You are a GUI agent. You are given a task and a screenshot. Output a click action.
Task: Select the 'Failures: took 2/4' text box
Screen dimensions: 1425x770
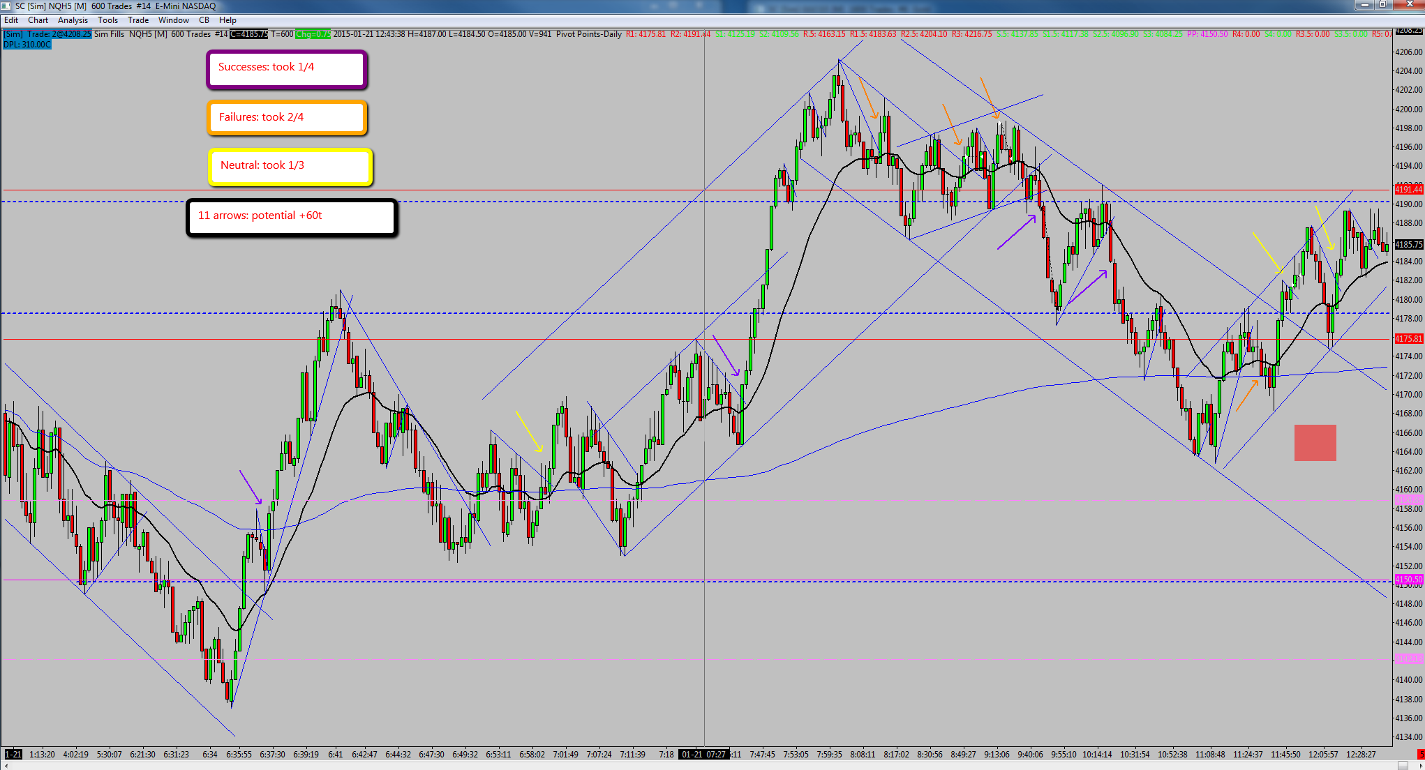(287, 118)
